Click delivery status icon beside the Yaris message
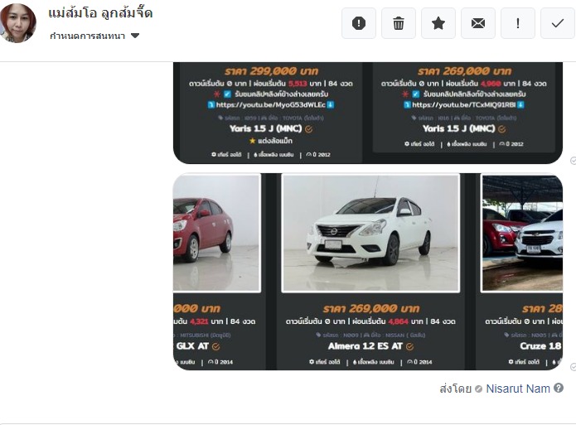The image size is (576, 425). [573, 161]
